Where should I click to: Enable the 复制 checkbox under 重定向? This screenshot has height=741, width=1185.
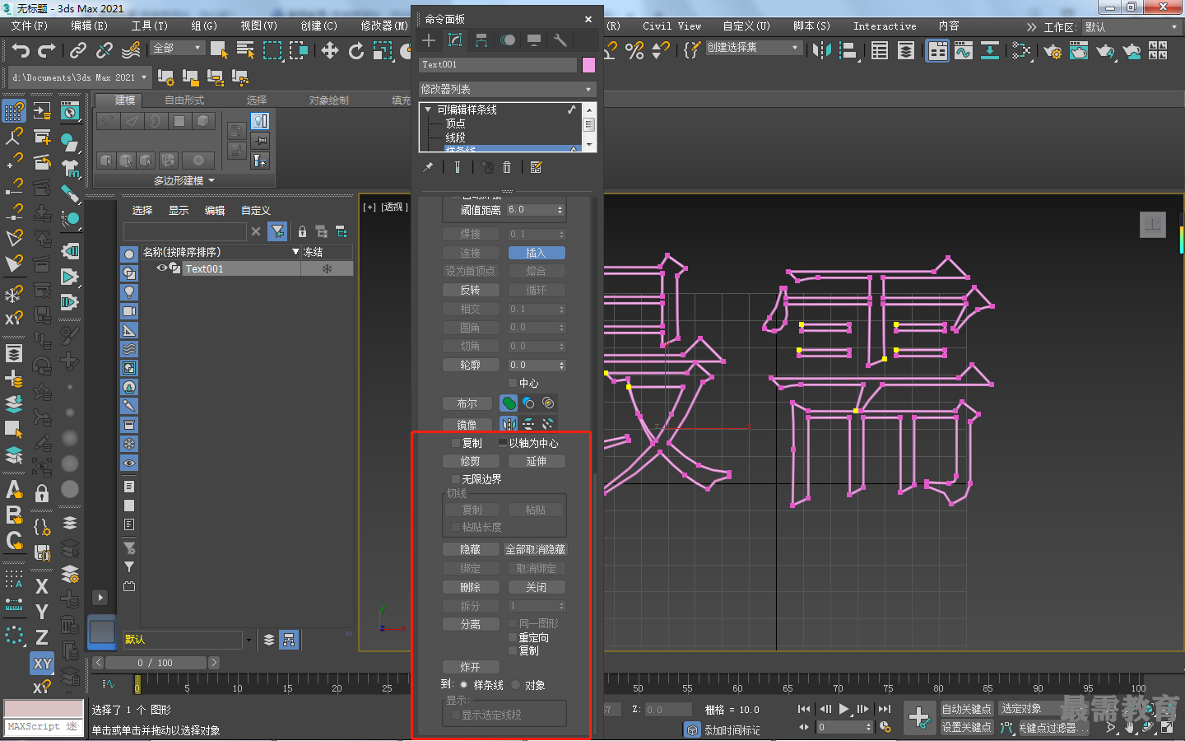513,650
